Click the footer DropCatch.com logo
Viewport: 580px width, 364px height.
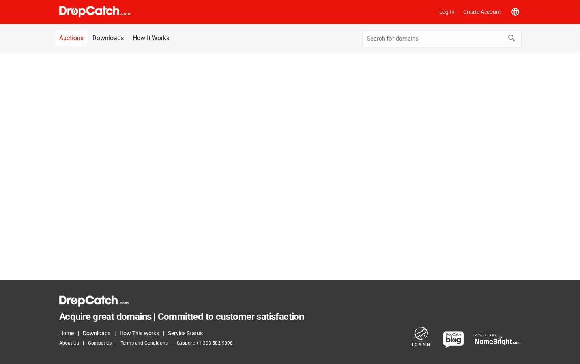94,301
